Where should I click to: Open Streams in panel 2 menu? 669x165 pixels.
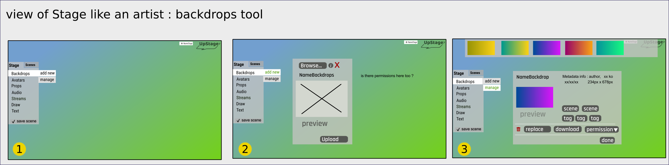[244, 98]
